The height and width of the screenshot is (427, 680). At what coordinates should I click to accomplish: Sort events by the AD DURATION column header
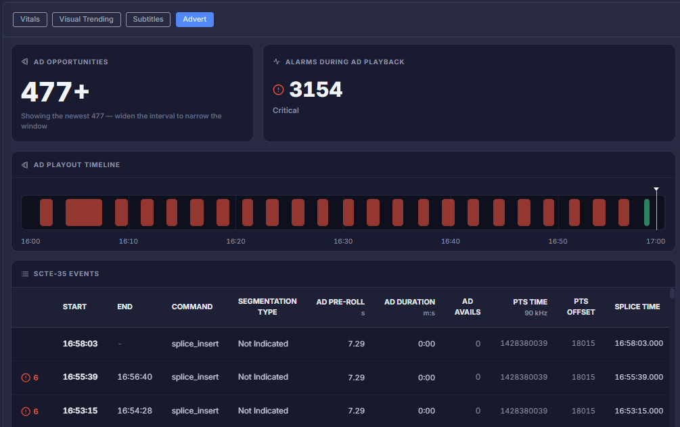(x=409, y=302)
